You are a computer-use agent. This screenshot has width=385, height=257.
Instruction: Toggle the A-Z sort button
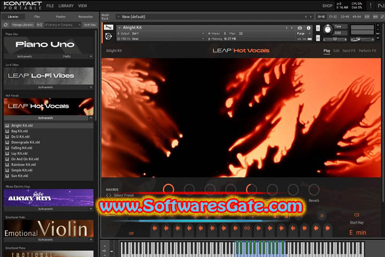pyautogui.click(x=40, y=25)
